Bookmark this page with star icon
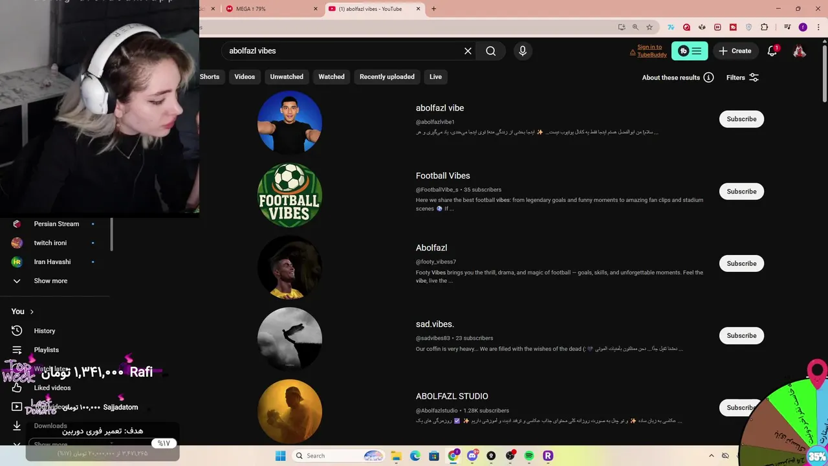828x466 pixels. [649, 27]
